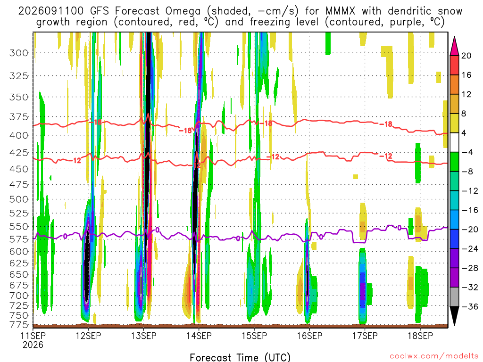Select the purple colorbar swatch near -28
The height and width of the screenshot is (362, 483).
pyautogui.click(x=454, y=278)
